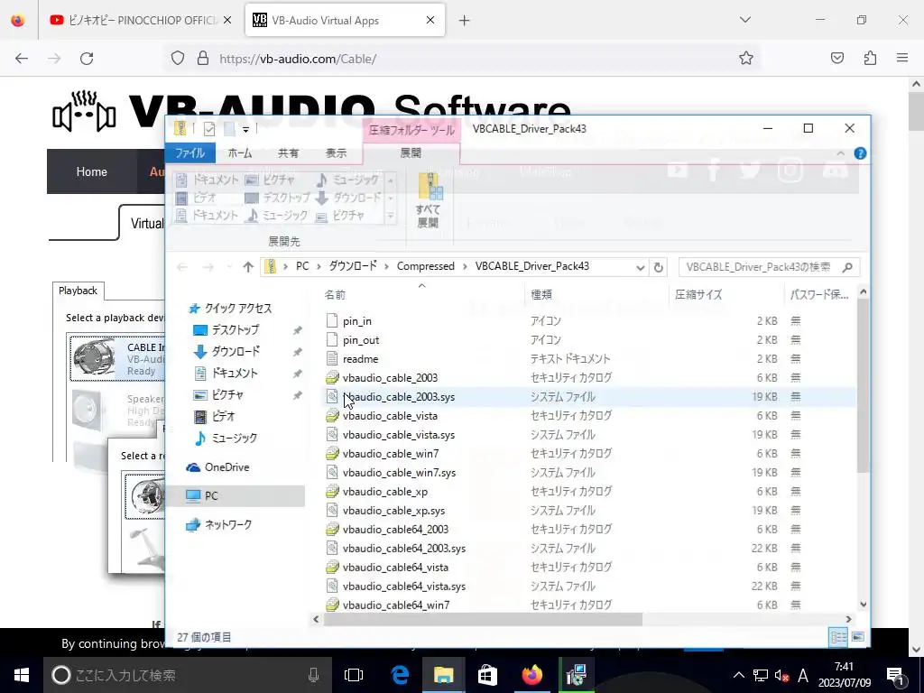Refresh the Explorer address bar
The width and height of the screenshot is (924, 693).
[658, 267]
